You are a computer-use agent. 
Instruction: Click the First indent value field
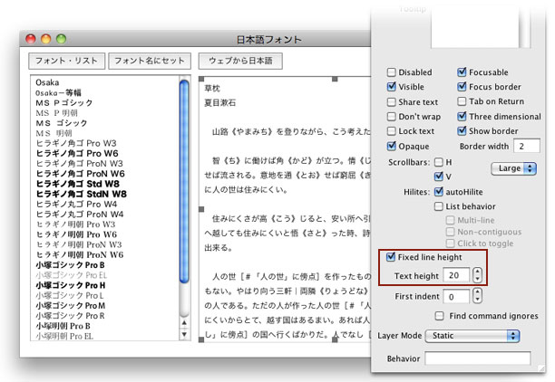pyautogui.click(x=456, y=297)
